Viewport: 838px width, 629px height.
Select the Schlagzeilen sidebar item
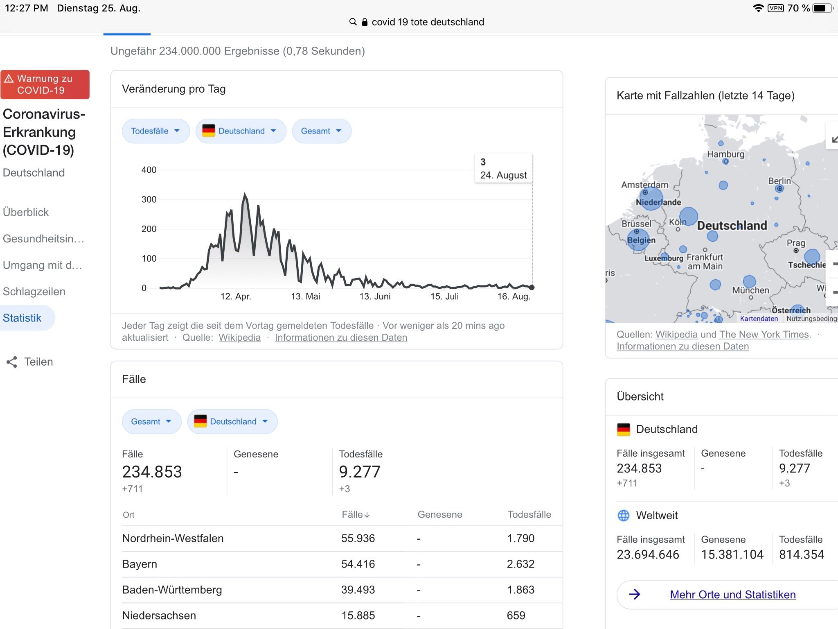(x=34, y=292)
